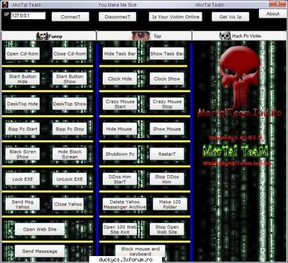Click Show Task Bar button
This screenshot has width=288, height=263.
coord(167,53)
